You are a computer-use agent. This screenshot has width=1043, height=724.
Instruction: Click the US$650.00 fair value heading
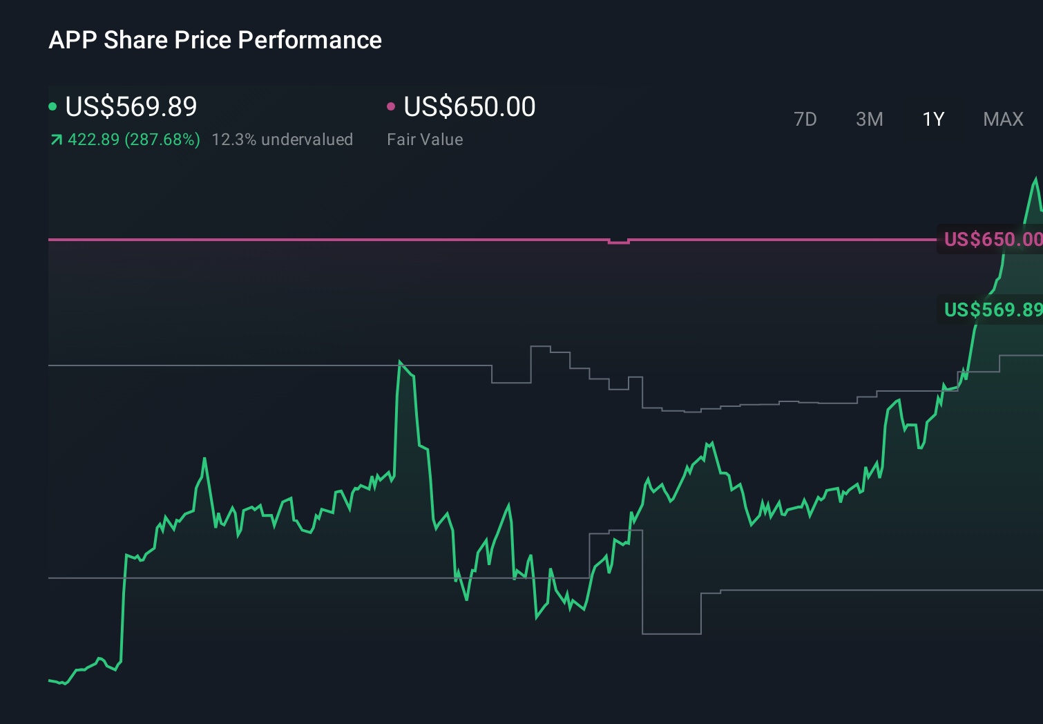[470, 106]
